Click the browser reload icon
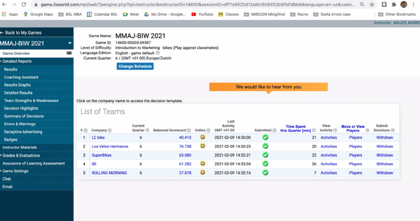 (23, 5)
